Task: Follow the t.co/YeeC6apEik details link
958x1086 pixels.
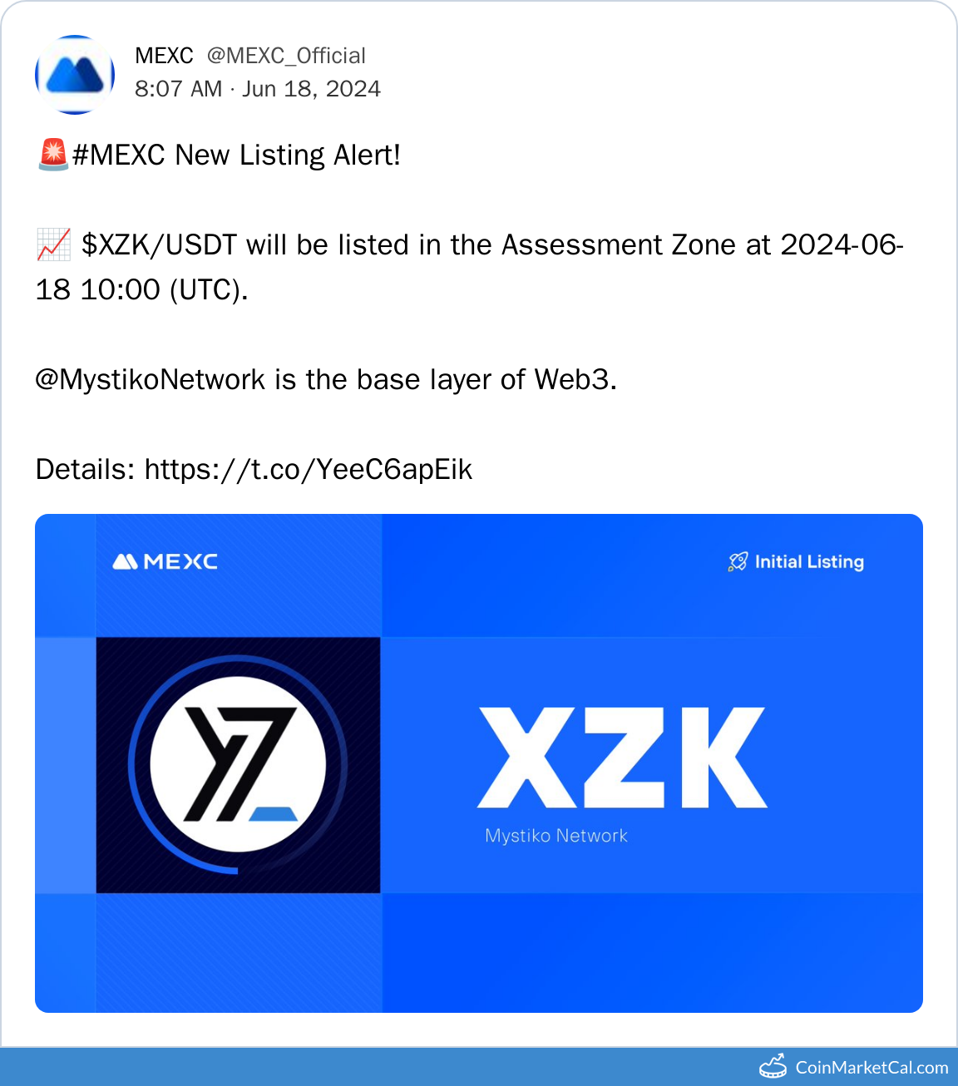Action: click(309, 470)
